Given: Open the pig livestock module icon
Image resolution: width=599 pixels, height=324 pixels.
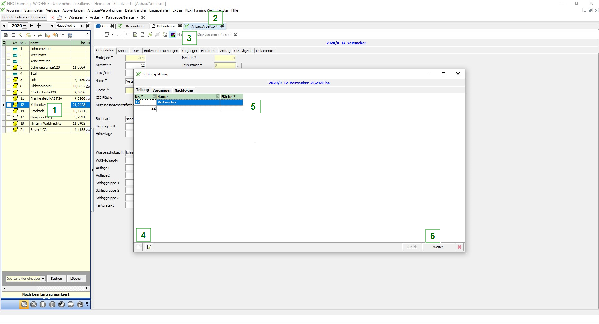Looking at the screenshot, I should click(x=71, y=304).
